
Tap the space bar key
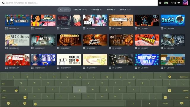click(x=79, y=103)
